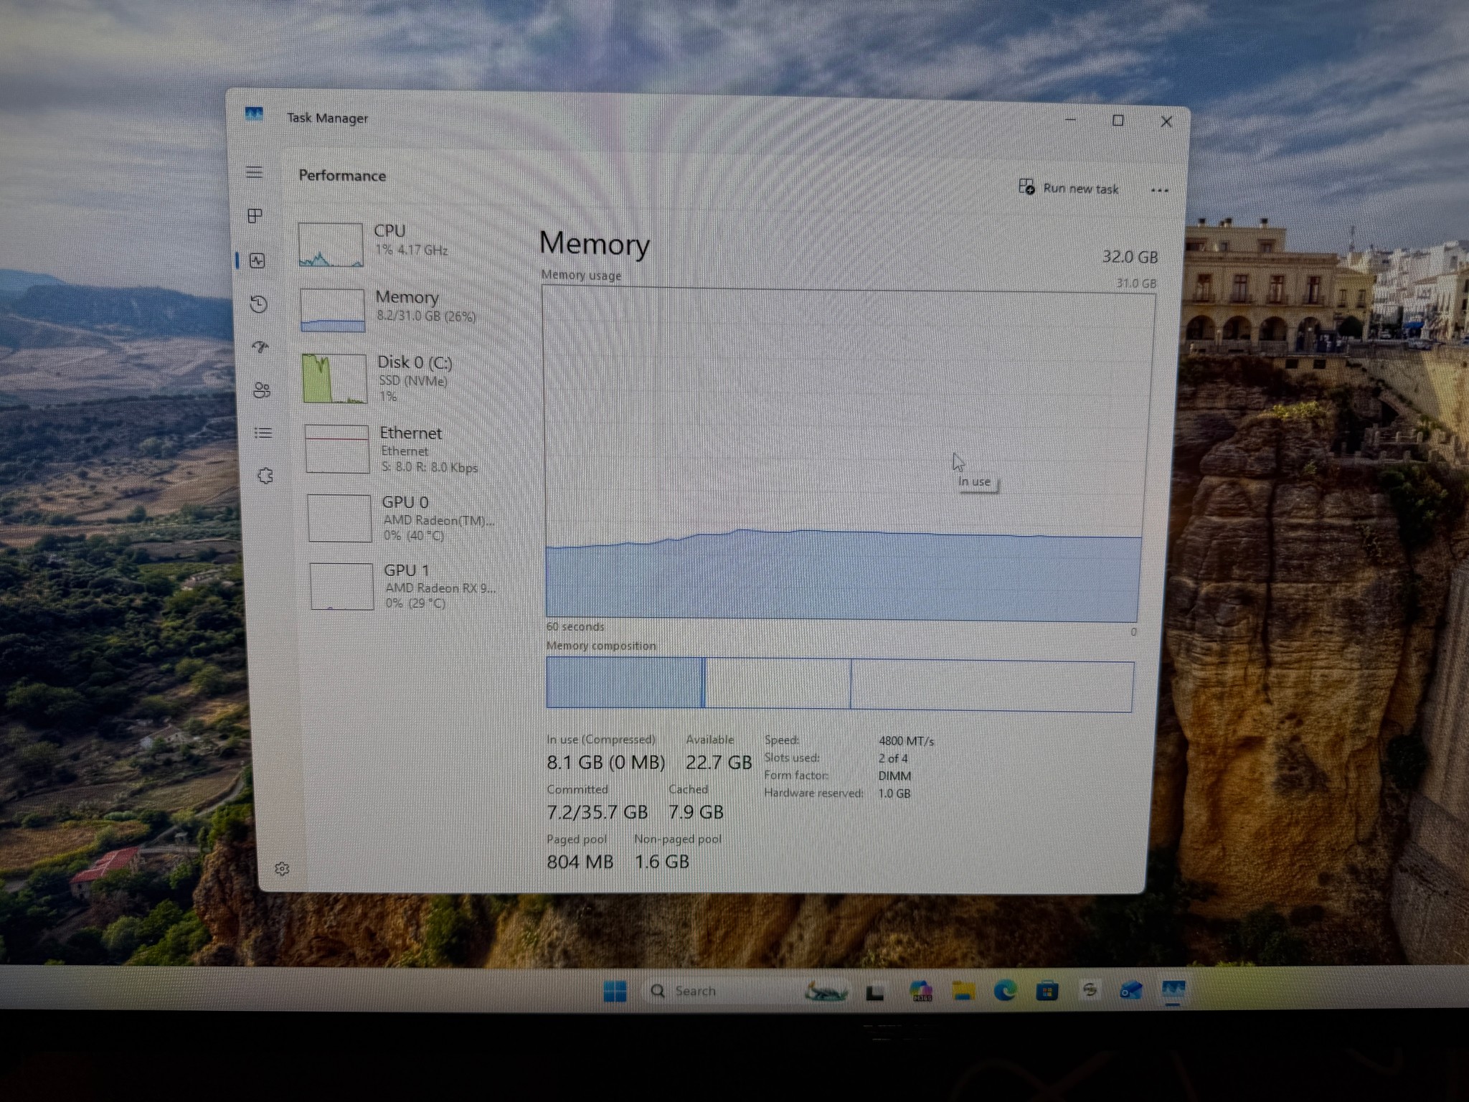Screen dimensions: 1469x1102
Task: Open the three-dots more options menu
Action: [x=1159, y=190]
